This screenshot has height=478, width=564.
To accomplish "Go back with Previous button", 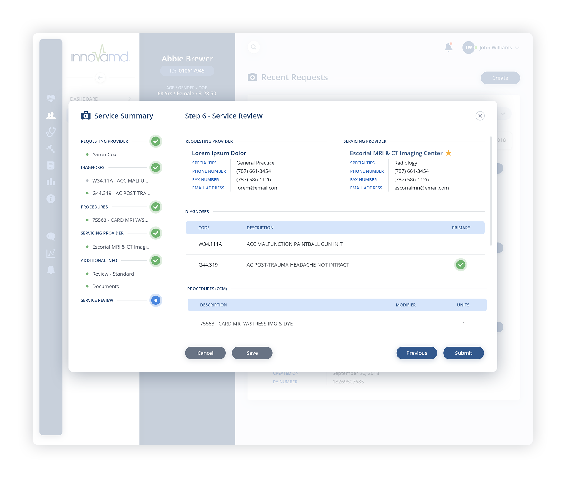I will tap(417, 353).
